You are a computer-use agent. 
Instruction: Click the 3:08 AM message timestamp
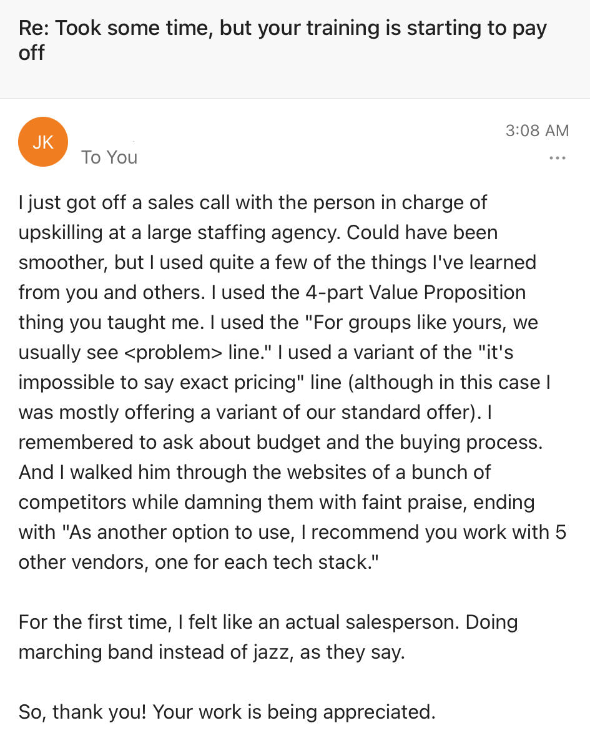pos(537,130)
